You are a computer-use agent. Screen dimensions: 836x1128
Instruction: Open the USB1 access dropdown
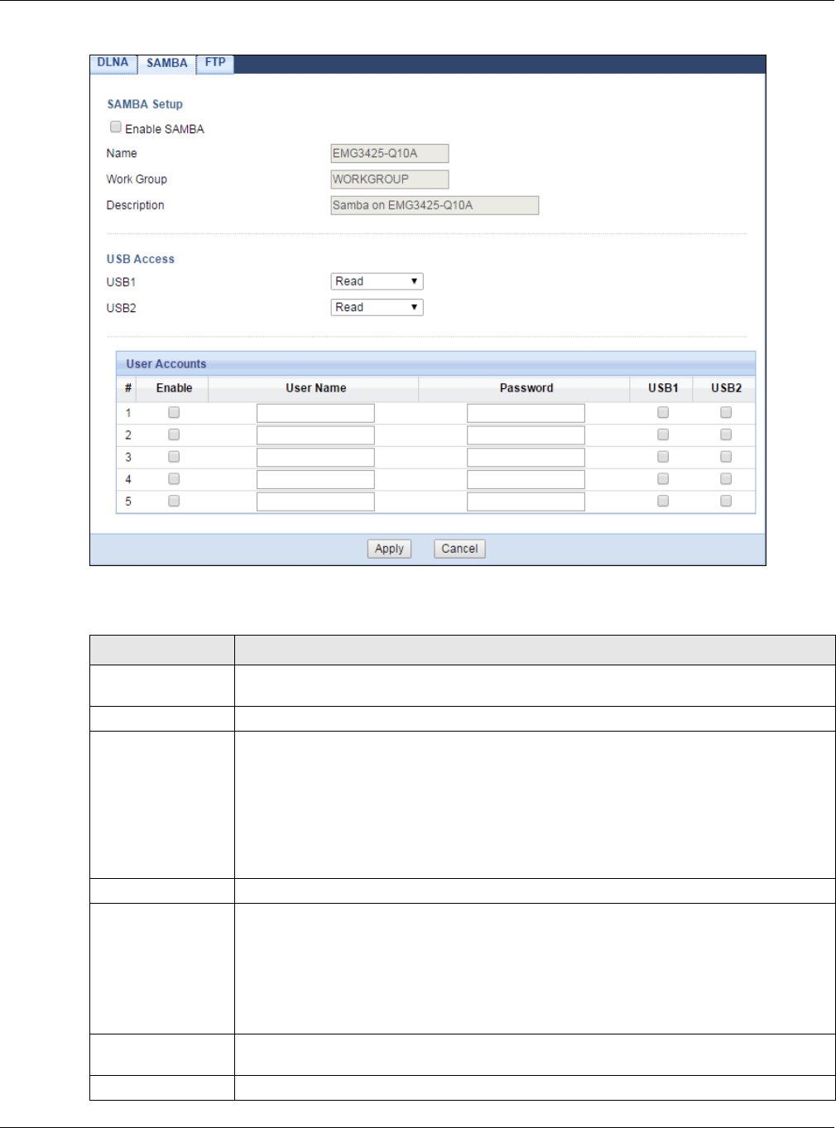point(377,281)
